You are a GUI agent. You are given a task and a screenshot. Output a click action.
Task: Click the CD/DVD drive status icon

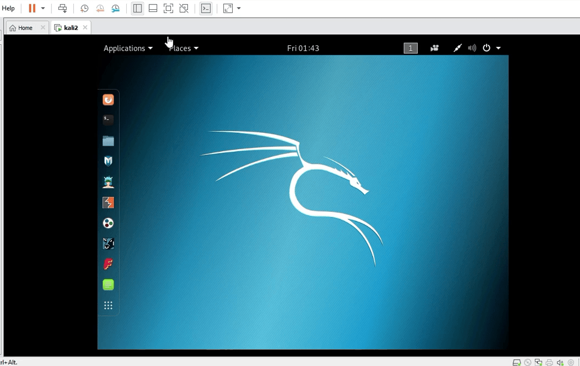pos(528,362)
